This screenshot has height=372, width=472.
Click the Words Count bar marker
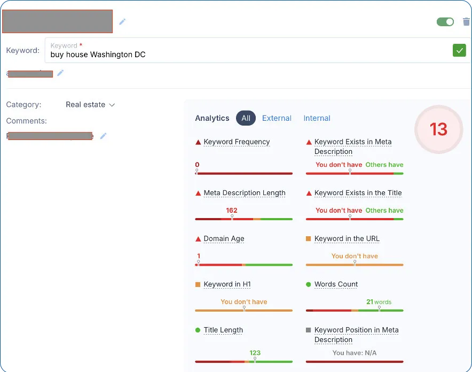(x=379, y=308)
